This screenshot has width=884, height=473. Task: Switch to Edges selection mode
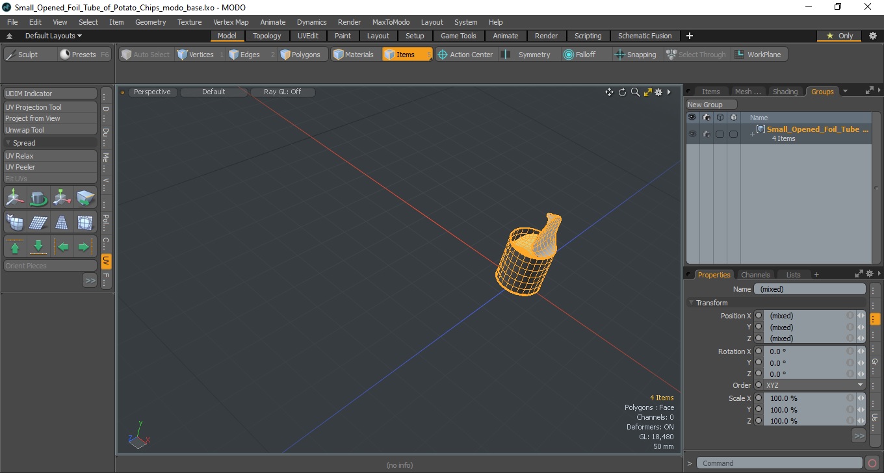coord(244,55)
